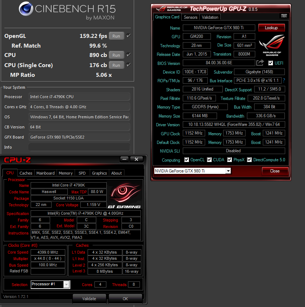The width and height of the screenshot is (305, 307).
Task: Toggle the UEFI checkbox in GPU-Z
Action: (270, 63)
